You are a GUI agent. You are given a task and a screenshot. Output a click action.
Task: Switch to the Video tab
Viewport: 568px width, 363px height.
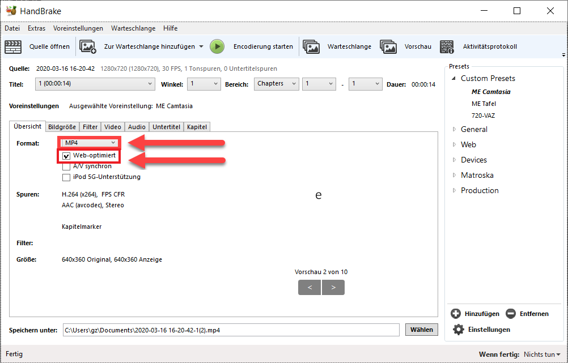(x=113, y=127)
